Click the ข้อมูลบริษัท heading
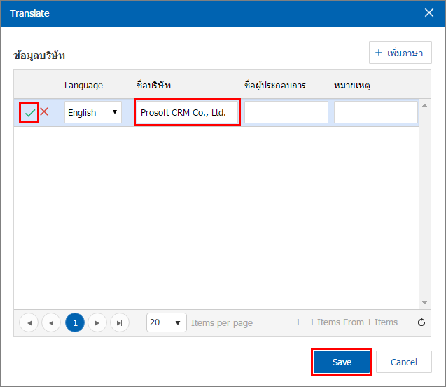This screenshot has height=387, width=446. [39, 55]
